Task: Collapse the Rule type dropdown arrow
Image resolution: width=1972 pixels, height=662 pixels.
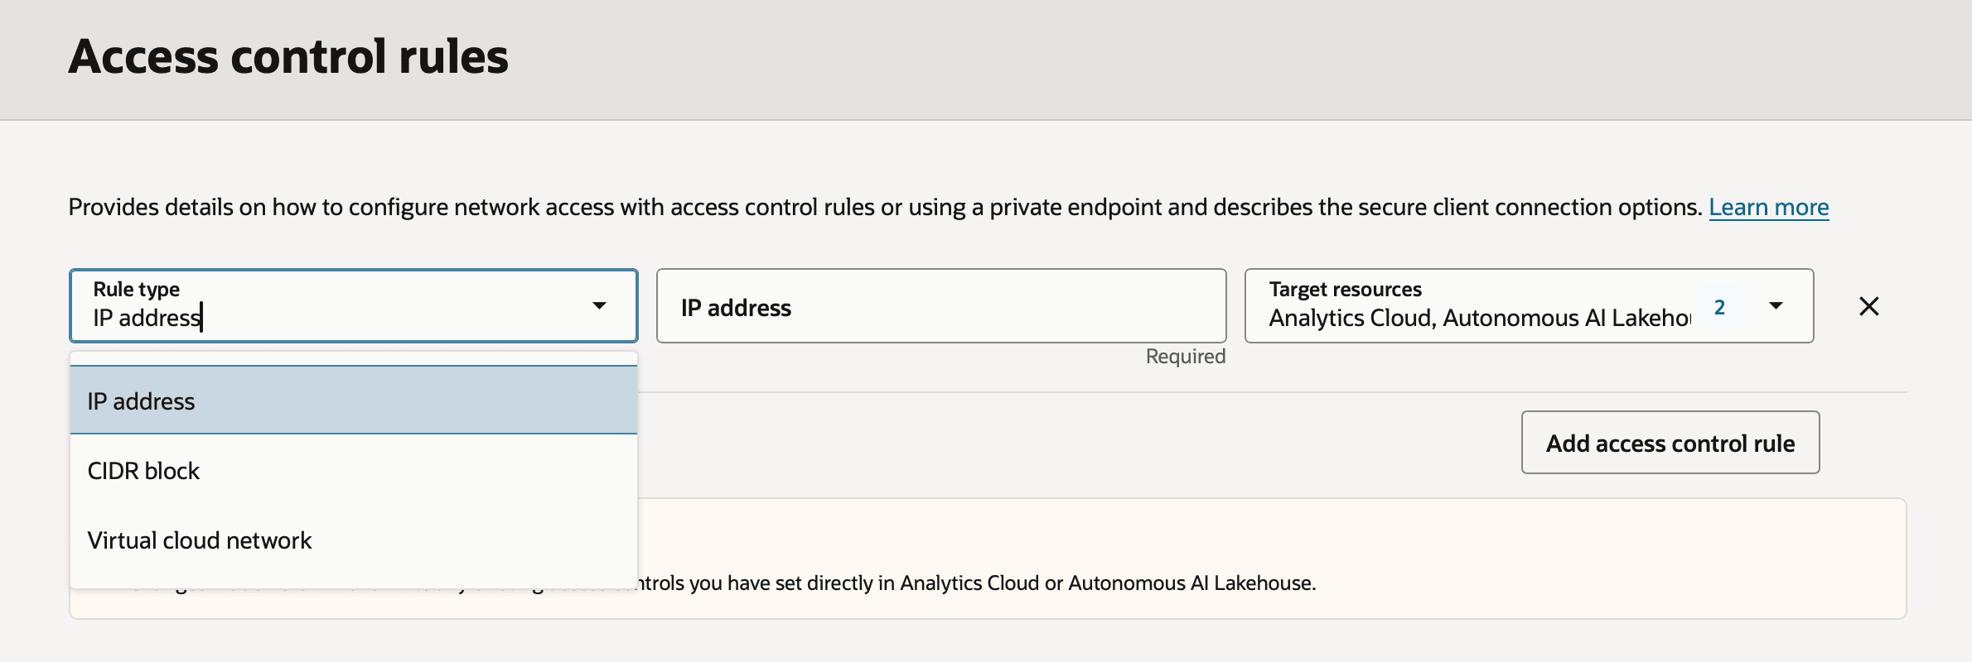Action: pyautogui.click(x=599, y=305)
